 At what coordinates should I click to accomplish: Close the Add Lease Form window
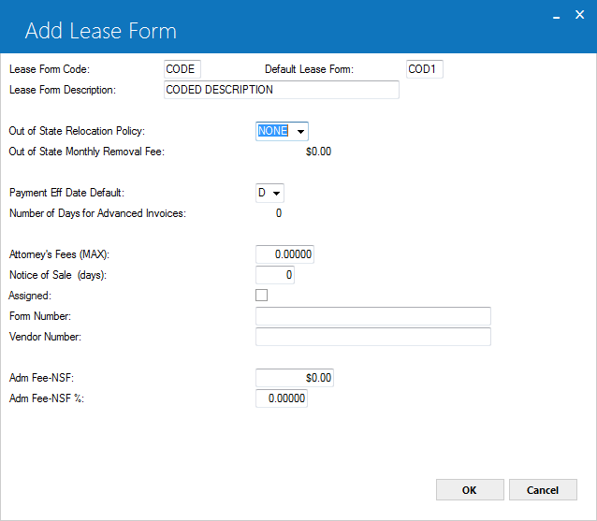click(x=579, y=15)
